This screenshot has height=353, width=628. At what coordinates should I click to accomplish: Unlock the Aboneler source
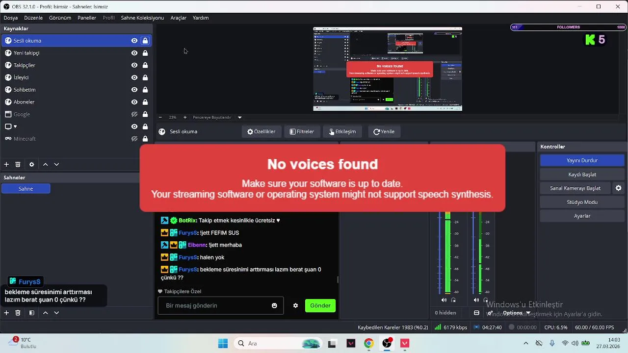(145, 102)
